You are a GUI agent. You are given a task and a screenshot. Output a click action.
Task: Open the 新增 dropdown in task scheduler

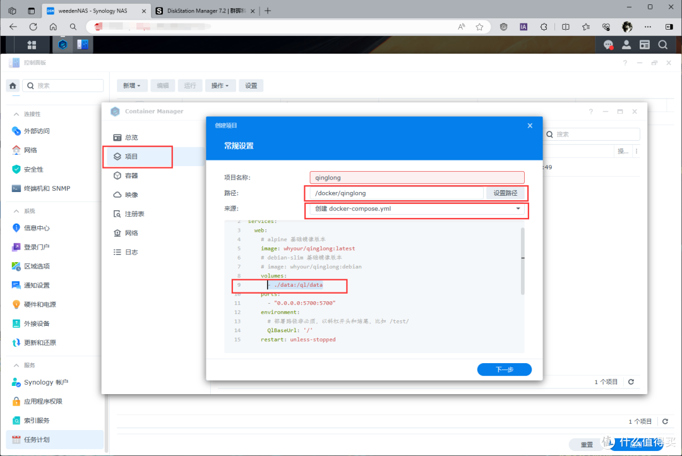132,86
